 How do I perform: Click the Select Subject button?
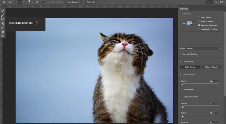[x=72, y=2]
